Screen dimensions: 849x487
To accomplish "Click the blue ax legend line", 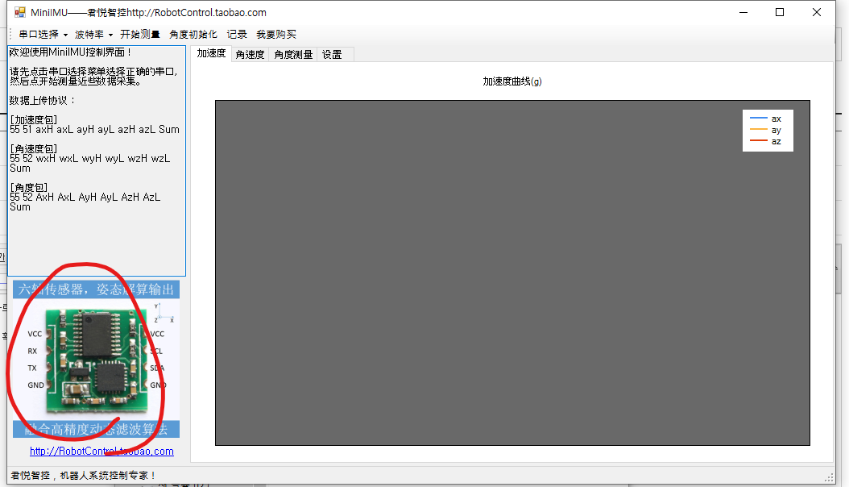I will pos(758,119).
